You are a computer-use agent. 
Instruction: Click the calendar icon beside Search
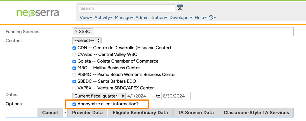(180, 8)
